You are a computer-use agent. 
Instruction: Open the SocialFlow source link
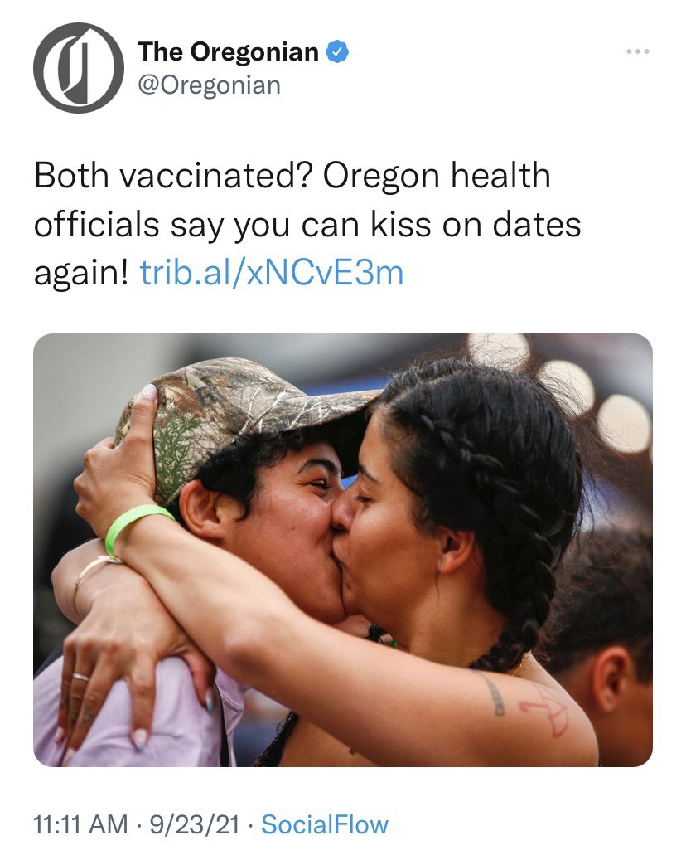tap(325, 825)
